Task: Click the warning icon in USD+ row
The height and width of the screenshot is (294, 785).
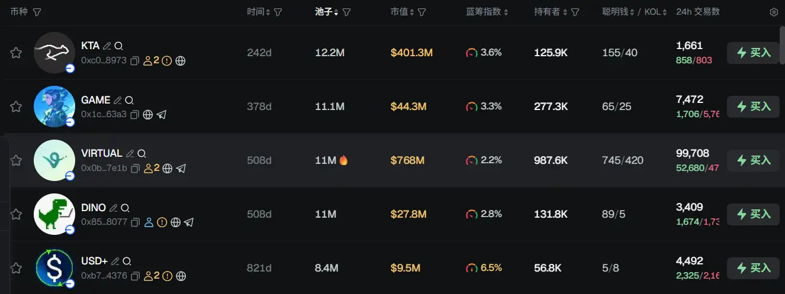Action: 167,276
